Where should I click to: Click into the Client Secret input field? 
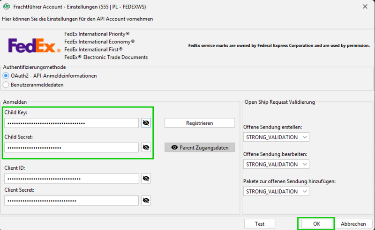click(x=72, y=201)
